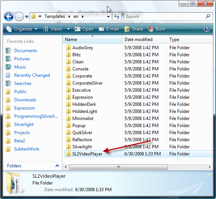Click the magnifier icon in Search box
216x199 pixels.
(x=208, y=16)
